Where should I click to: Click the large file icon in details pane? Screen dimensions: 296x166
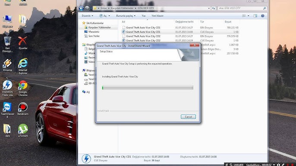point(86,158)
